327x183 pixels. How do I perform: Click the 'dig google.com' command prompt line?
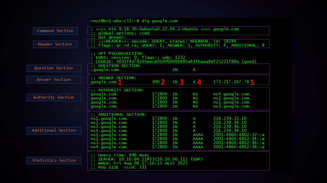click(x=134, y=21)
